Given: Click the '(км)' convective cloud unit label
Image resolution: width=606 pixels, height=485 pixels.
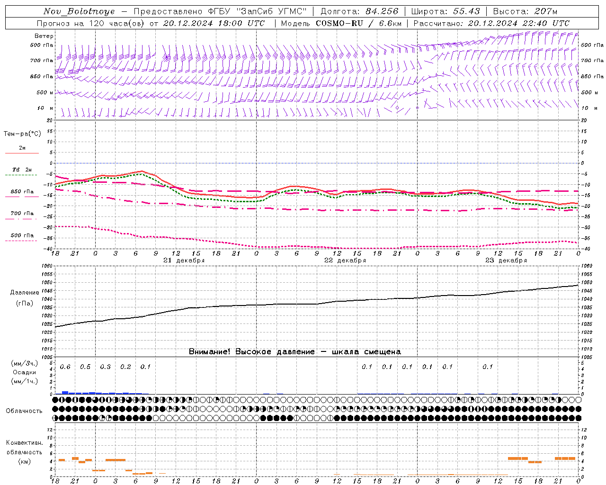Looking at the screenshot, I should point(24,461).
